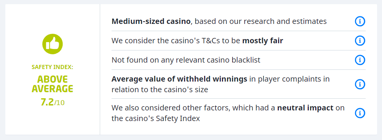The image size is (382, 140).
Task: Click "relation to the casino's size" text
Action: click(x=160, y=90)
